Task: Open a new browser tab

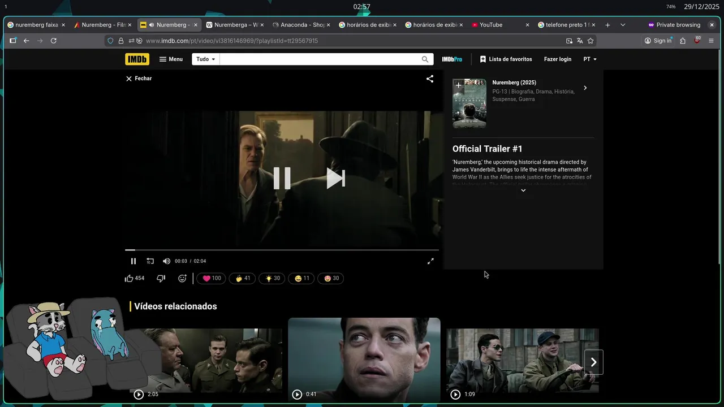Action: [x=607, y=25]
